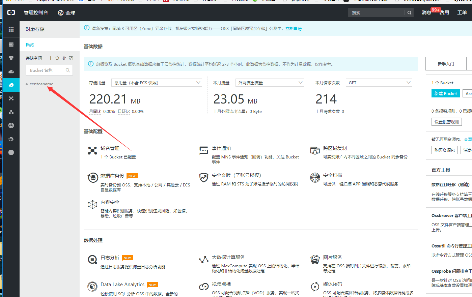Expand the GET request count dropdown
Screen dimensions: 472x297
[x=379, y=83]
